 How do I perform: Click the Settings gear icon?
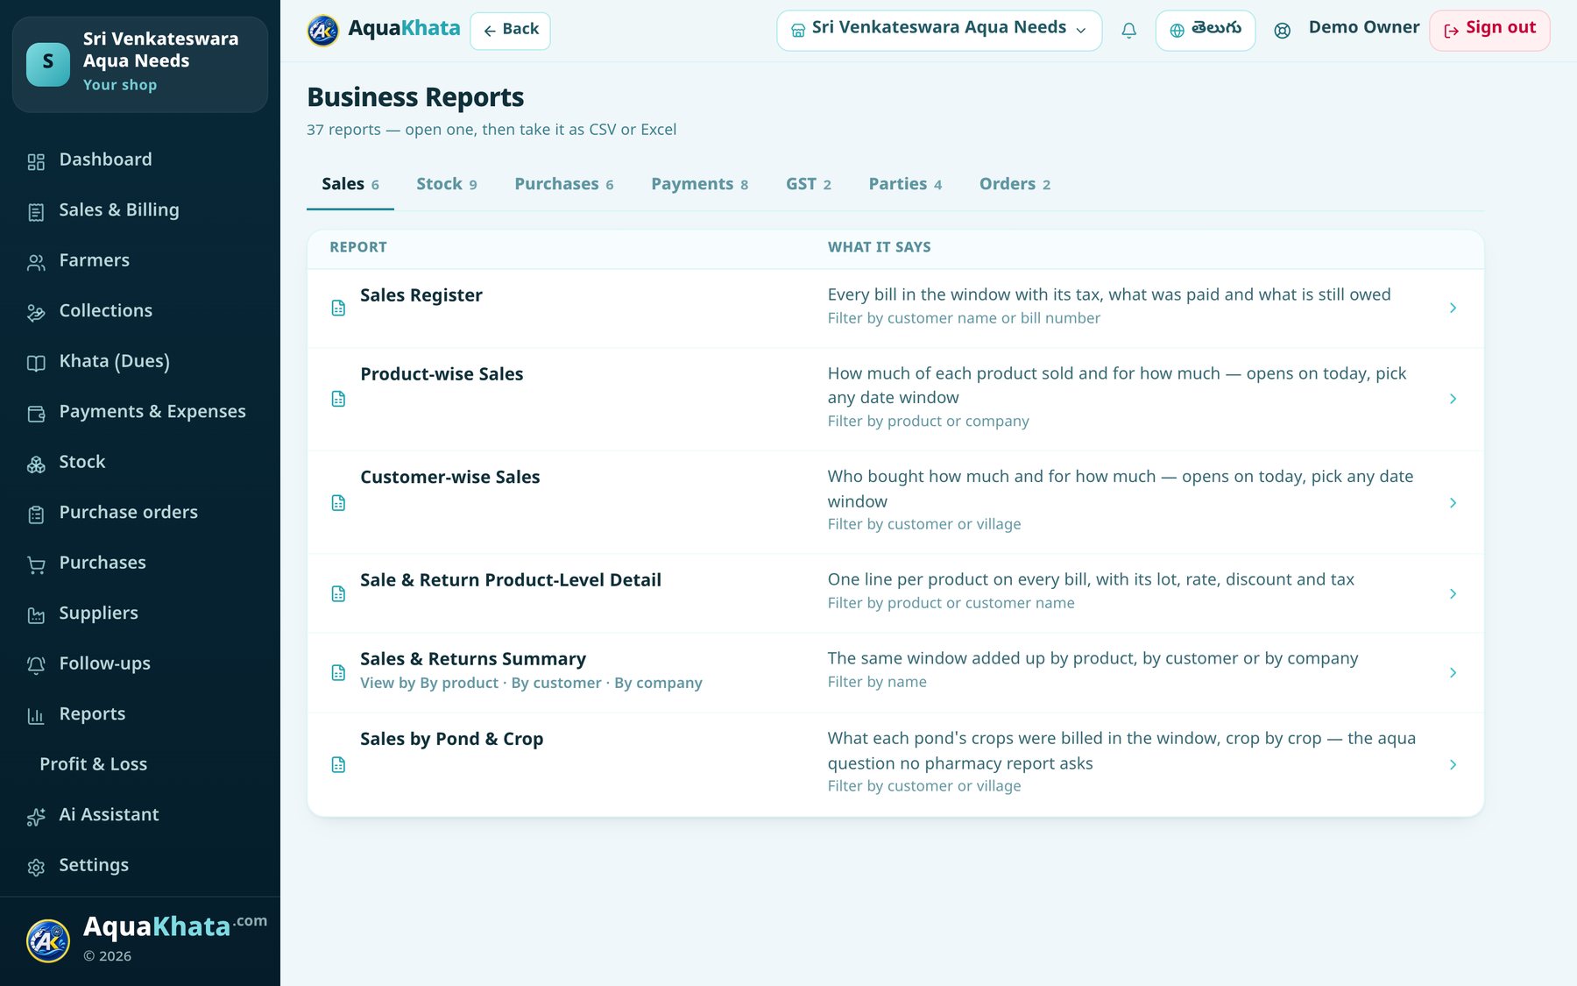[36, 867]
